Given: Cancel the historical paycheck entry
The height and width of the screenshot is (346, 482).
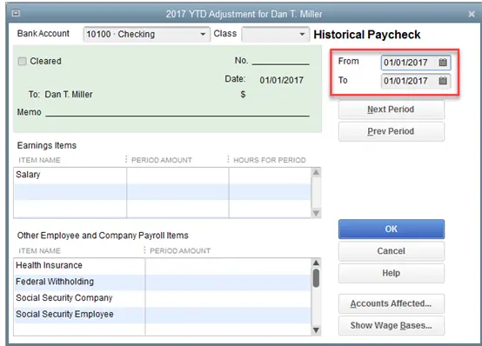Looking at the screenshot, I should click(x=392, y=251).
